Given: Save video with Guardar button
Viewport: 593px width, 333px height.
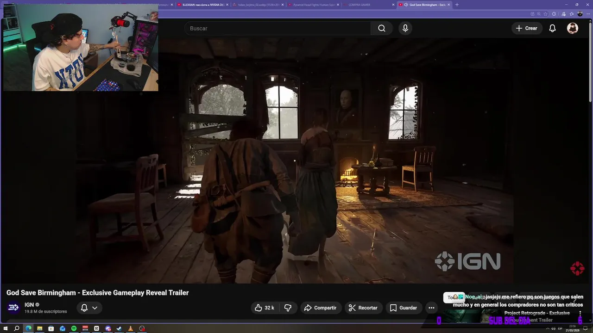Looking at the screenshot, I should [x=404, y=308].
